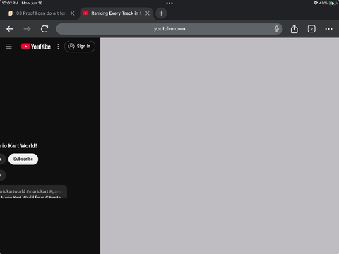Open the iPad multitasking dots menu
339x254 pixels.
pyautogui.click(x=169, y=4)
